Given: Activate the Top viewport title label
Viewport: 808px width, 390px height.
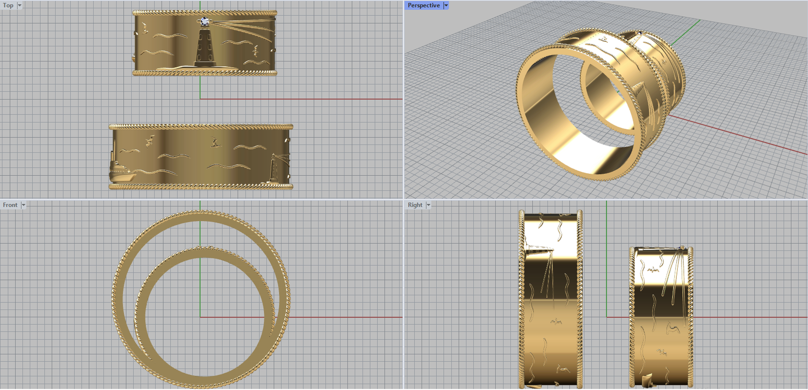Looking at the screenshot, I should tap(8, 6).
